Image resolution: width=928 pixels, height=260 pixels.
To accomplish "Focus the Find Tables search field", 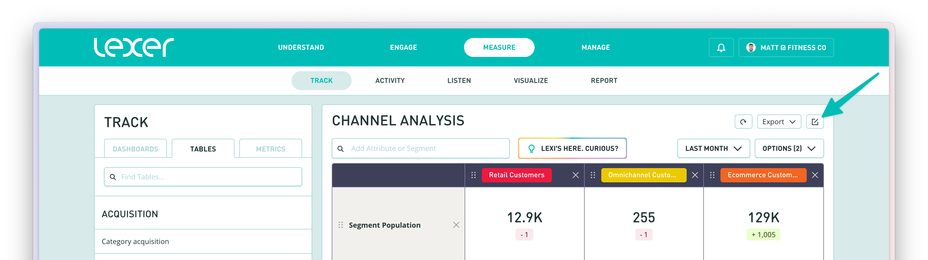I will pos(203,177).
